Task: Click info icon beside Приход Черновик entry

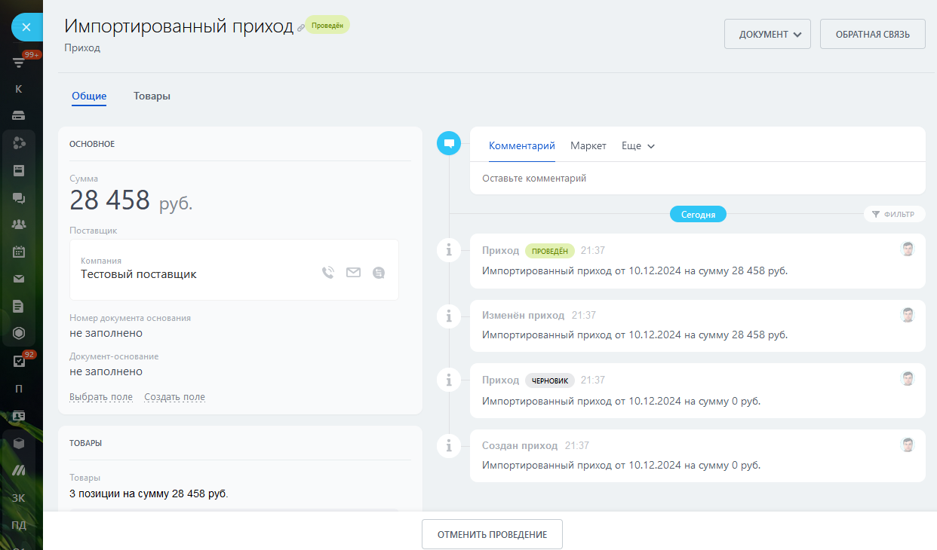Action: [x=449, y=380]
